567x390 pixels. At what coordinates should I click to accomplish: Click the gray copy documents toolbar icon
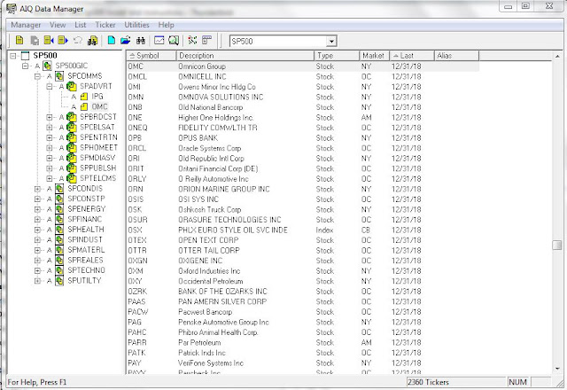point(35,40)
